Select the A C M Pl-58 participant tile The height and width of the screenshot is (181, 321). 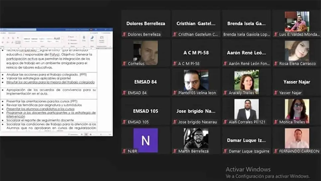click(x=196, y=53)
